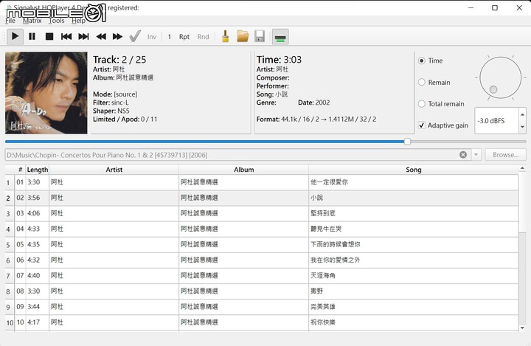Uncheck the Adaptive gain checkbox
This screenshot has width=531, height=346.
point(422,125)
